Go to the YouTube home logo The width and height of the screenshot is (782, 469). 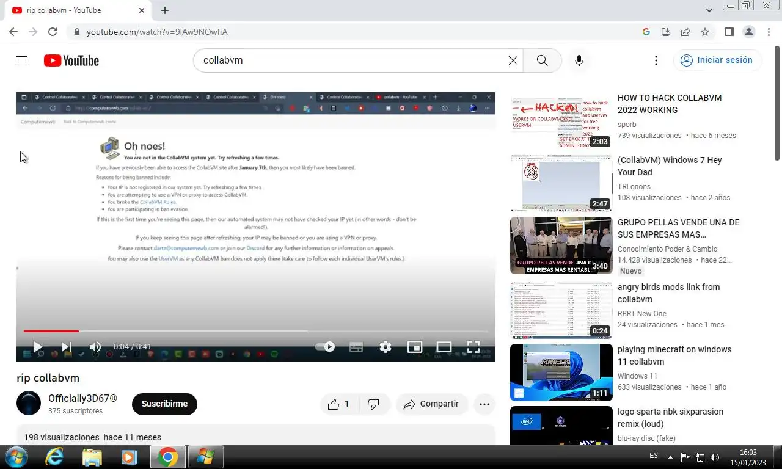[71, 60]
